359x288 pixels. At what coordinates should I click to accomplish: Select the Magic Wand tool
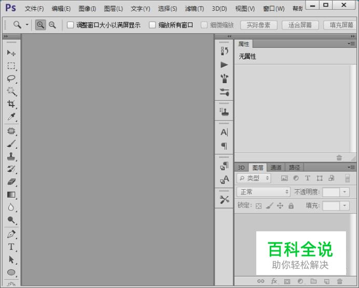point(11,91)
